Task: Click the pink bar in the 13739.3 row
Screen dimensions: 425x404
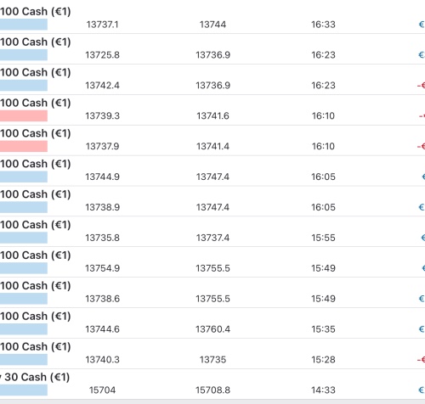Action: pyautogui.click(x=24, y=116)
